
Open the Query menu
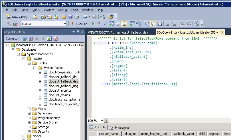point(36,10)
